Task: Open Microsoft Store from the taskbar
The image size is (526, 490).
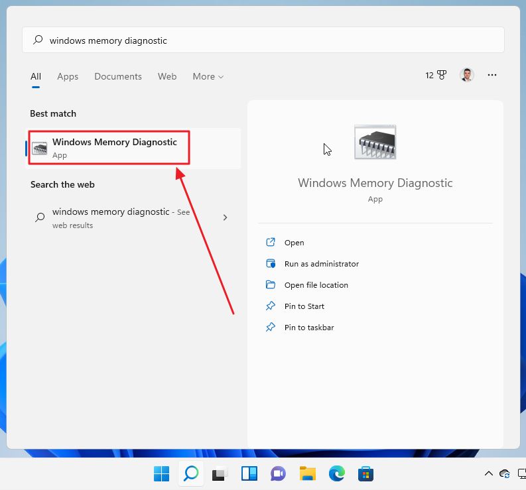Action: pos(365,474)
